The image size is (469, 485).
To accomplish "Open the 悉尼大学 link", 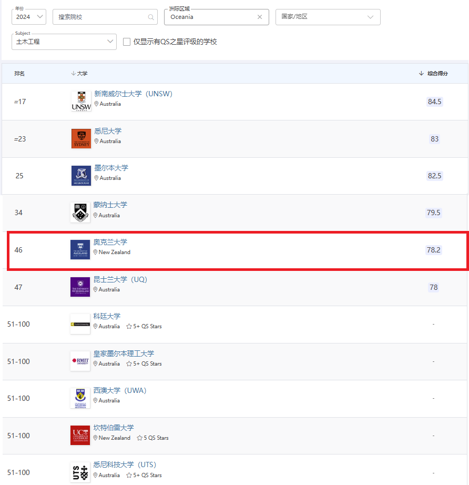I will 108,131.
